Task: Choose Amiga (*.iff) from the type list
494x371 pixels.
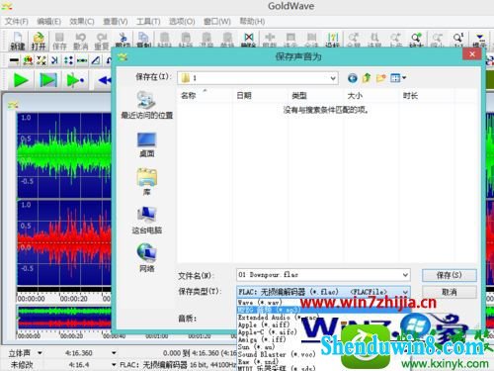Action: click(x=262, y=339)
